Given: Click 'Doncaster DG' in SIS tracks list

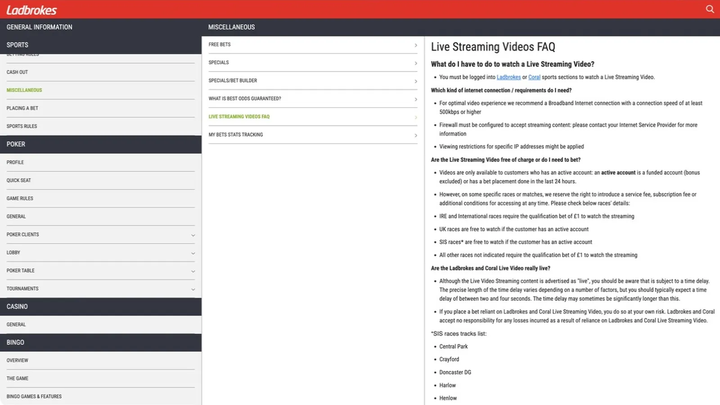Looking at the screenshot, I should pyautogui.click(x=455, y=372).
